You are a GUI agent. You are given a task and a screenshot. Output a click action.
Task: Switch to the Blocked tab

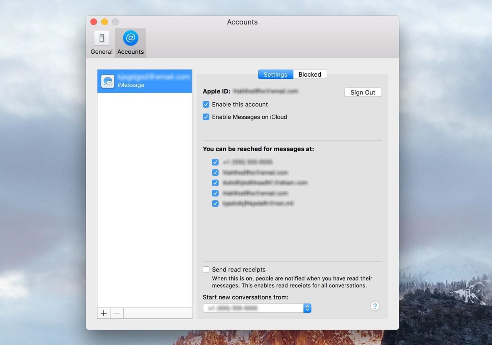tap(309, 74)
